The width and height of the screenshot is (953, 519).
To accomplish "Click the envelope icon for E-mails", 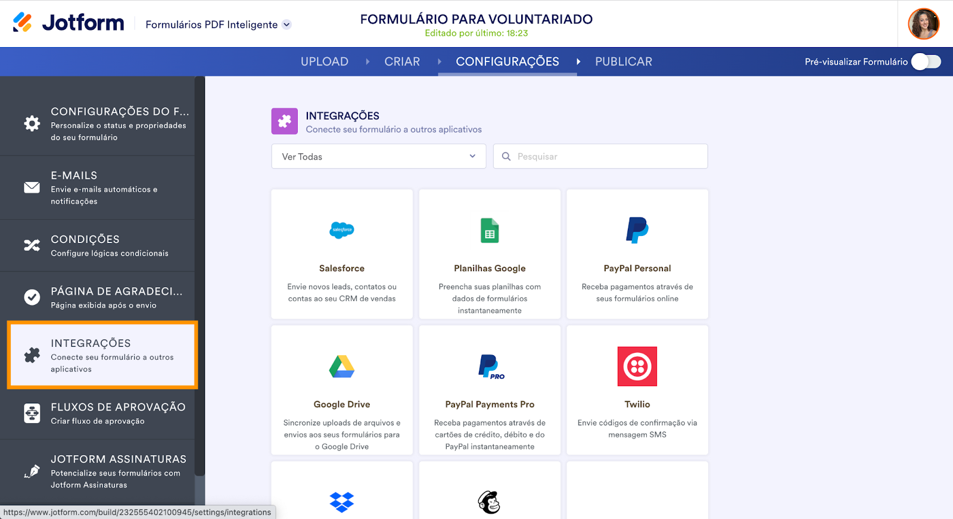I will [32, 188].
